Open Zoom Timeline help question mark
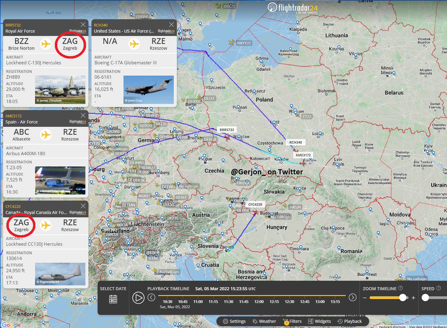The width and height of the screenshot is (447, 328). [x=400, y=288]
